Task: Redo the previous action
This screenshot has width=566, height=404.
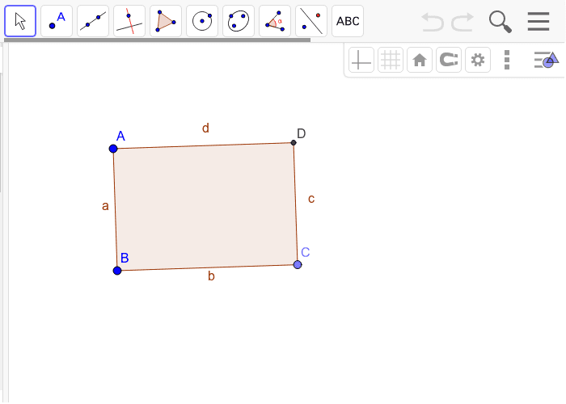Action: tap(463, 22)
